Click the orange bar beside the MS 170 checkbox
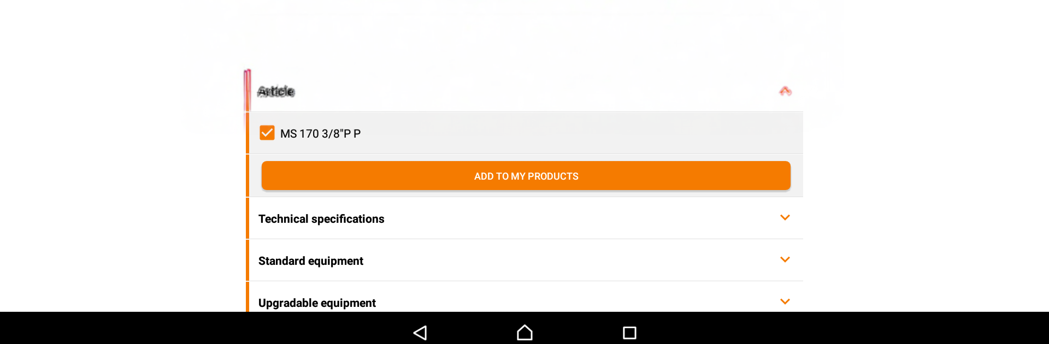The image size is (1049, 344). coord(247,133)
